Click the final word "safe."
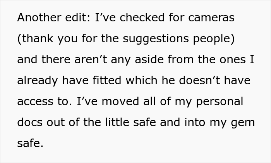 pos(30,143)
